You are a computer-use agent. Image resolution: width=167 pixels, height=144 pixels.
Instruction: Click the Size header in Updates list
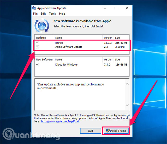pyautogui.click(x=121, y=38)
